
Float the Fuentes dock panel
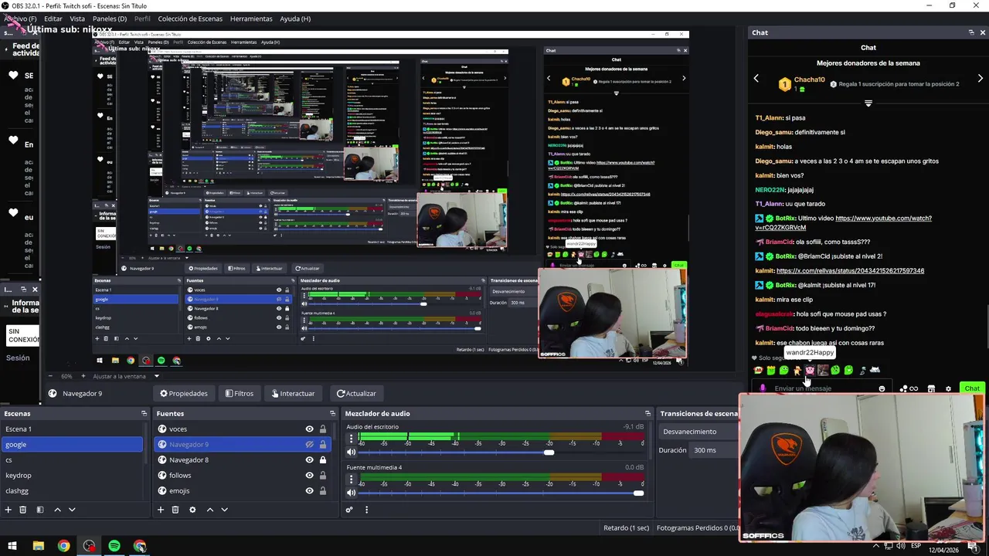pos(332,414)
